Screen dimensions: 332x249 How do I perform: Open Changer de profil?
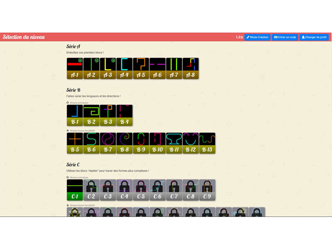(x=314, y=37)
